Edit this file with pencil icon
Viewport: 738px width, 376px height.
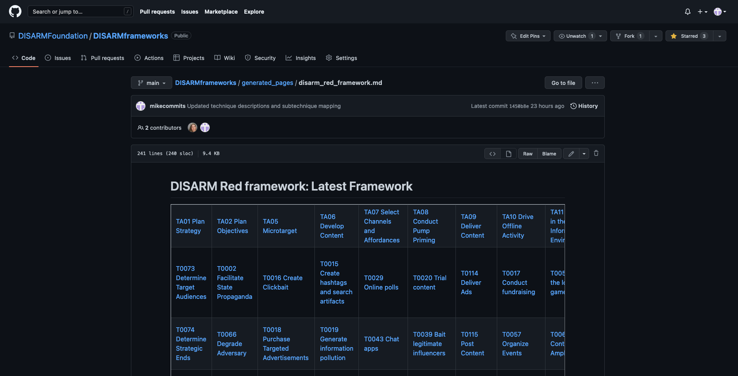click(x=571, y=154)
